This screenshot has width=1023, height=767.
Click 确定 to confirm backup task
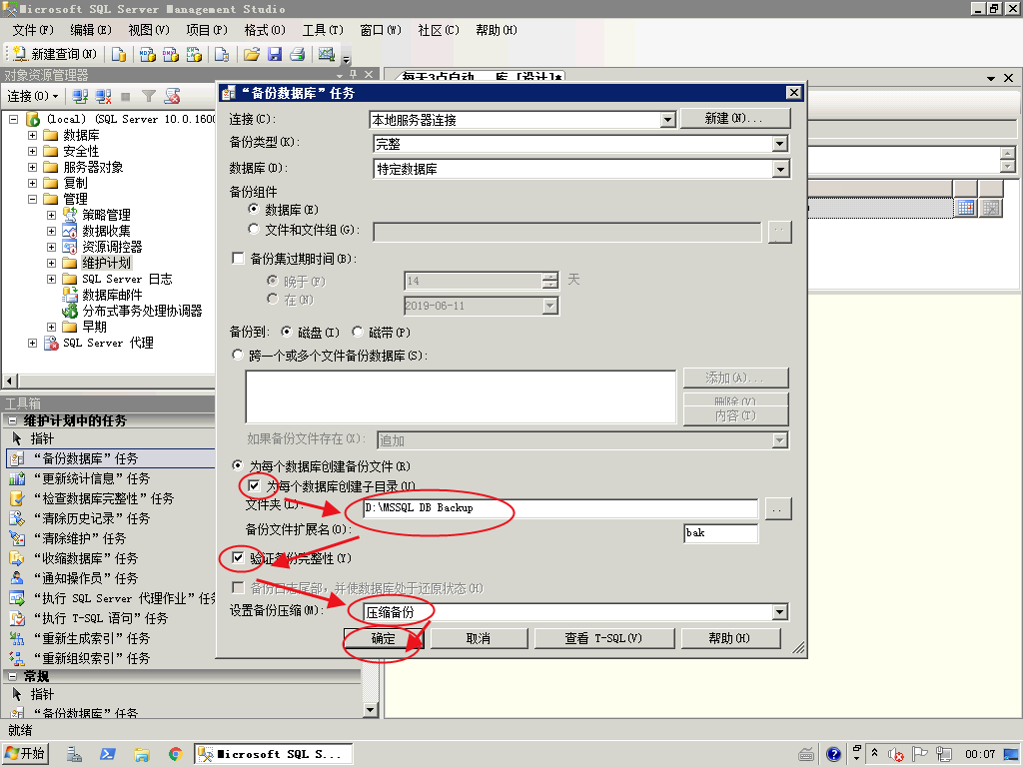pyautogui.click(x=383, y=638)
